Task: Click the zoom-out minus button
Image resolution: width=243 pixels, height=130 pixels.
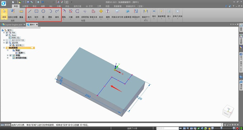Action: click(213, 128)
